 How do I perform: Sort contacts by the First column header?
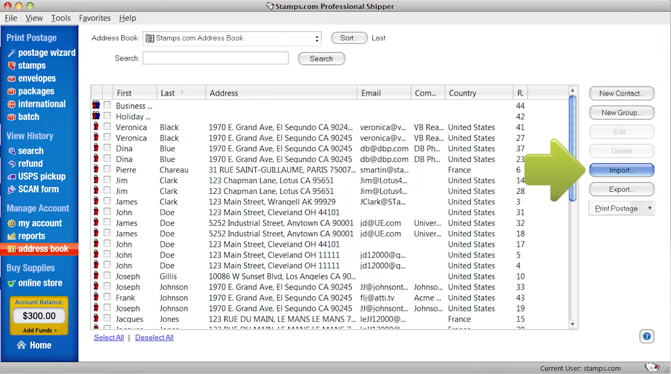pyautogui.click(x=135, y=93)
